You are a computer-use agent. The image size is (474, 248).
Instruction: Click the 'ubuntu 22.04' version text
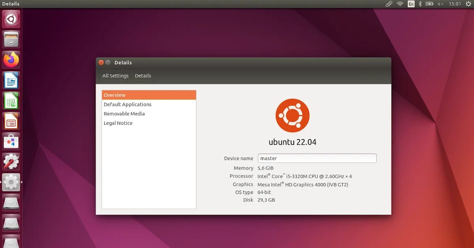pyautogui.click(x=293, y=142)
